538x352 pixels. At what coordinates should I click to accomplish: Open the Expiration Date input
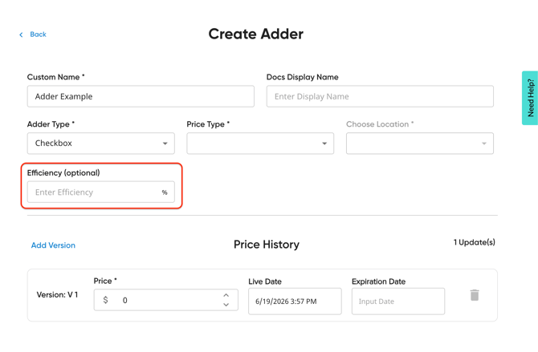coord(398,301)
